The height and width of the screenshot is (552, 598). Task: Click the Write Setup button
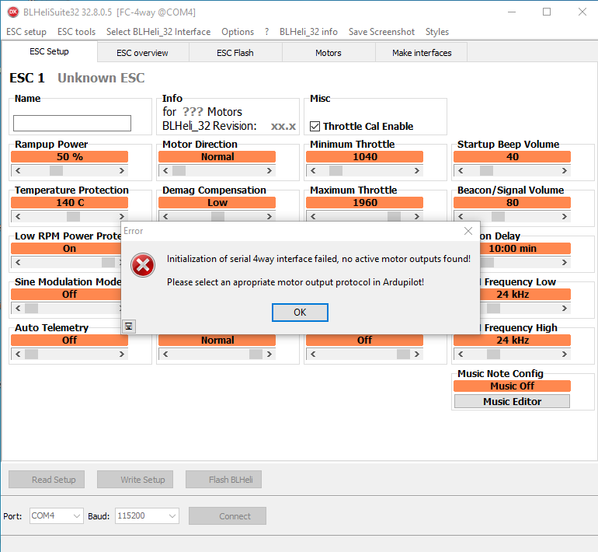[x=135, y=480]
